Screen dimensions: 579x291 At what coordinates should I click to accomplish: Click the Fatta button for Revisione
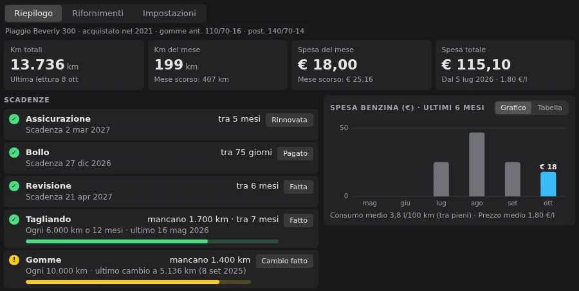tap(299, 187)
